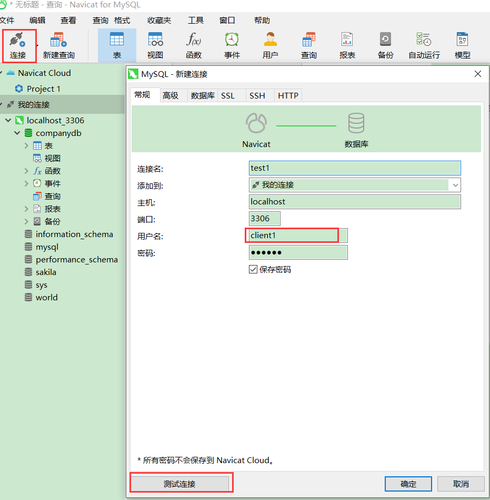Image resolution: width=490 pixels, height=500 pixels.
Task: Click the 主机 field containing localhost
Action: click(x=355, y=202)
